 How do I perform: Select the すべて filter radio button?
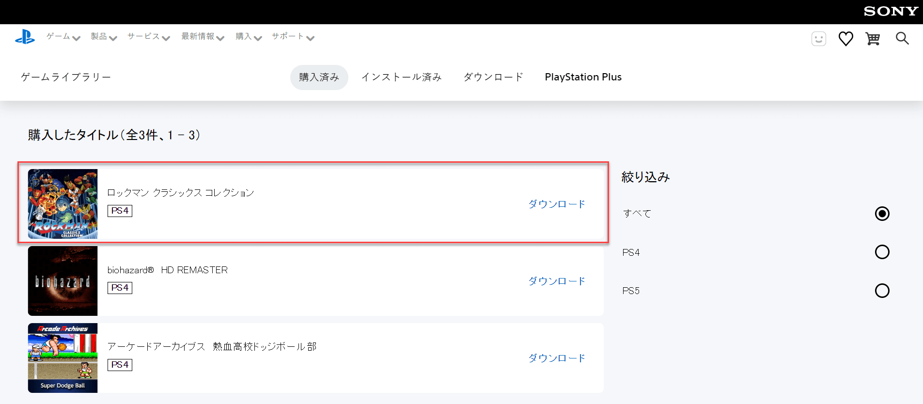882,214
